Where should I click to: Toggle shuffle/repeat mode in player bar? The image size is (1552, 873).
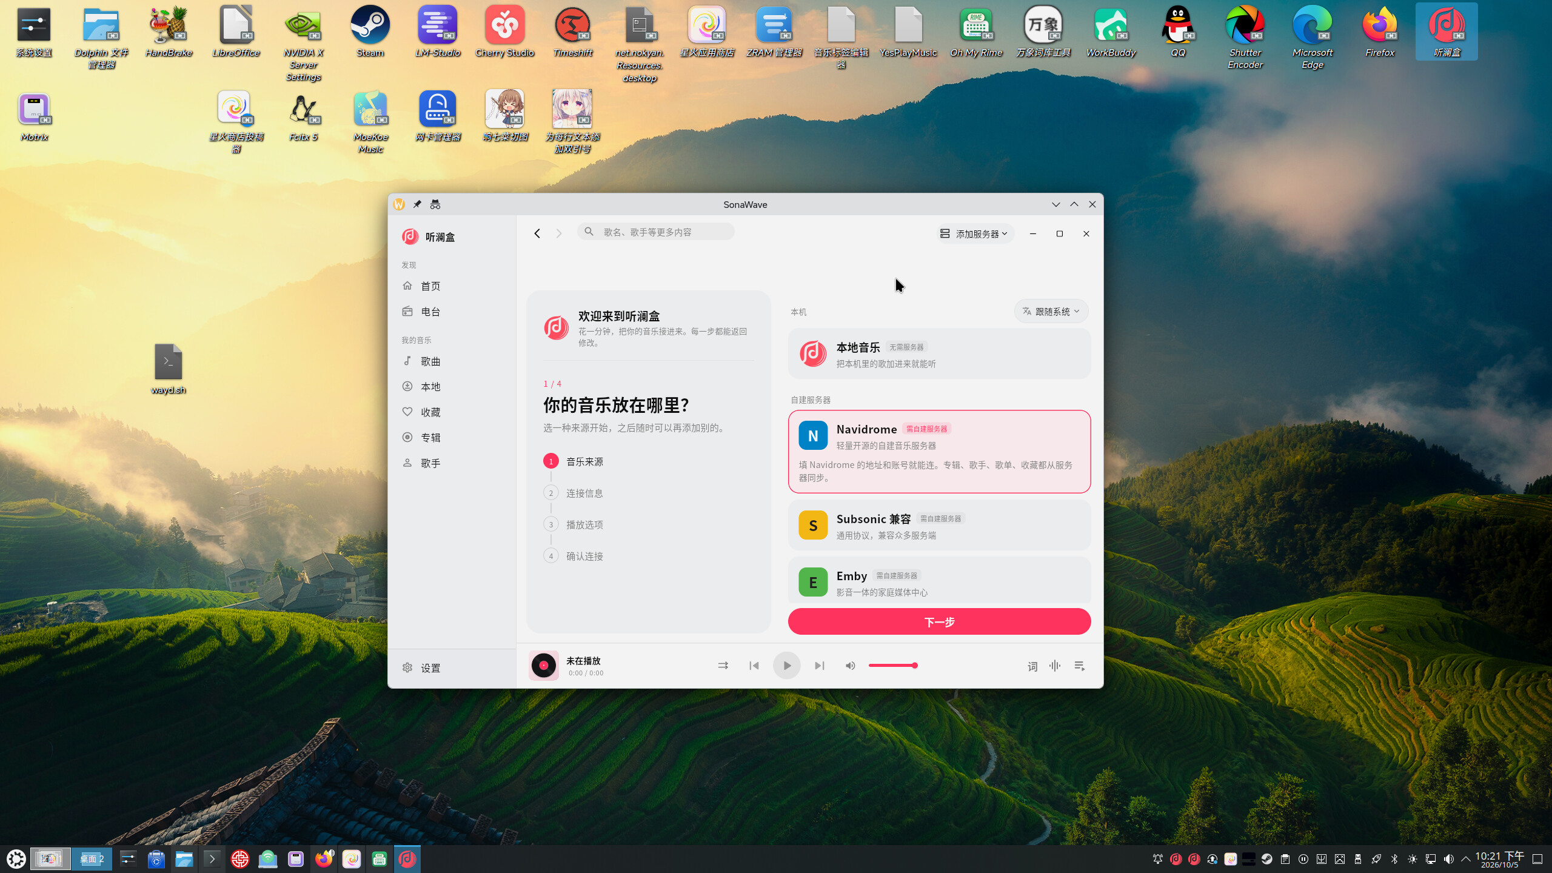[x=723, y=666]
